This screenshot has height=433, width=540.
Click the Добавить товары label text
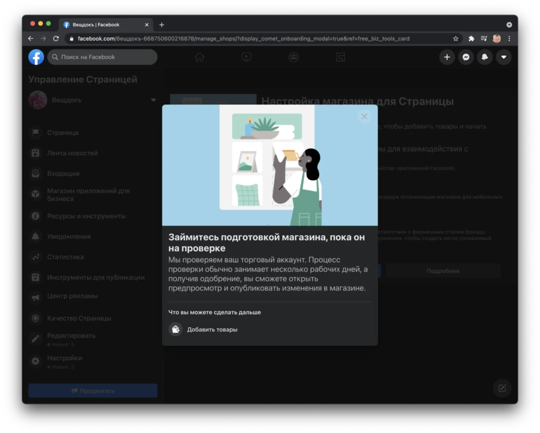(x=212, y=329)
